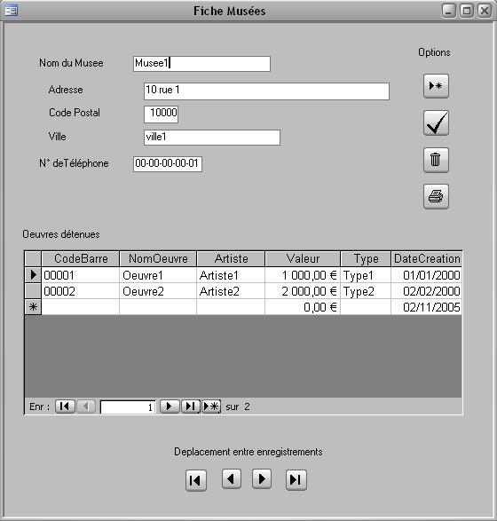
Task: Click the new record button under Options
Action: click(436, 86)
